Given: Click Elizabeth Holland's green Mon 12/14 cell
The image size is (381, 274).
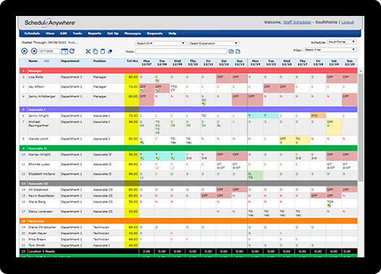Looking at the screenshot, I should pos(255,175).
